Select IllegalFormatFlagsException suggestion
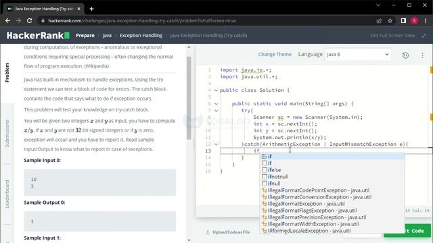 (x=332, y=211)
